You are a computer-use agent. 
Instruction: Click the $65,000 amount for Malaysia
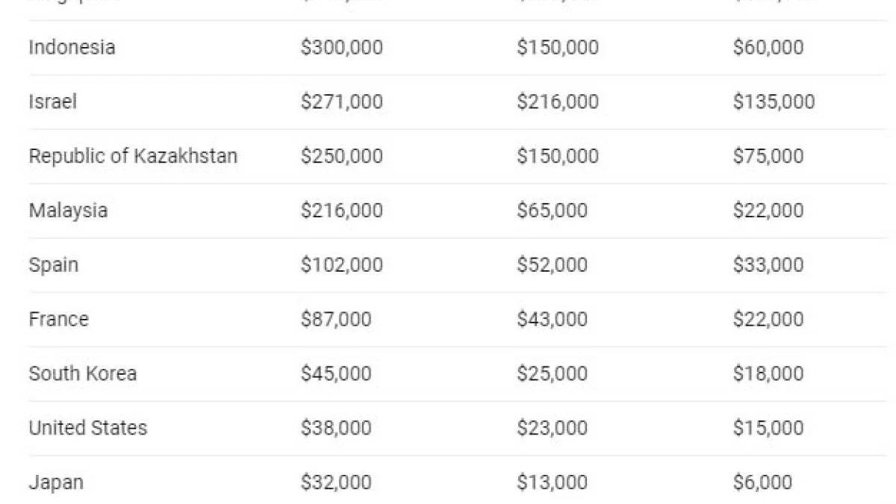(x=552, y=211)
